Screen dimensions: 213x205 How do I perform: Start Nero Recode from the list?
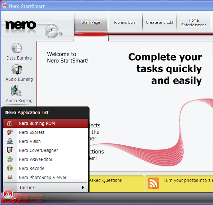tap(45, 168)
